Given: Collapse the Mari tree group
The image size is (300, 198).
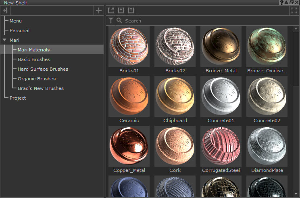Looking at the screenshot, I should coord(4,40).
